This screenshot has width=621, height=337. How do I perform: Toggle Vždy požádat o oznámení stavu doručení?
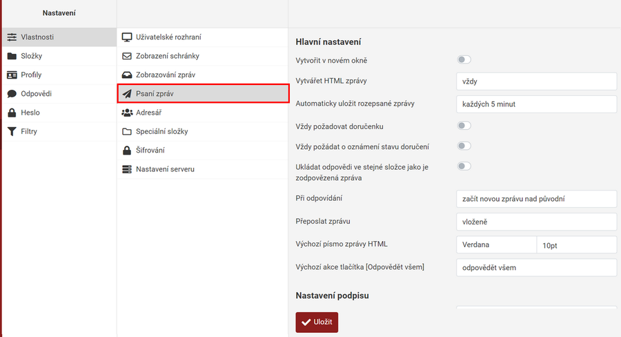coord(464,146)
